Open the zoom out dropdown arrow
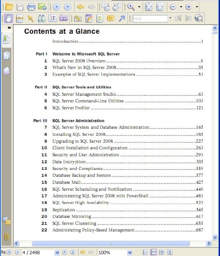Screen dimensions: 220x256 pyautogui.click(x=181, y=7)
